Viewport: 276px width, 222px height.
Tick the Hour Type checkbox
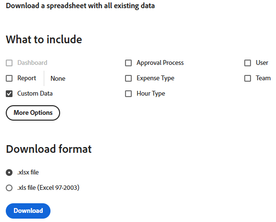coord(128,94)
